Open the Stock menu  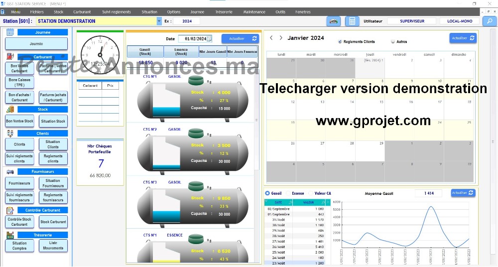[58, 12]
